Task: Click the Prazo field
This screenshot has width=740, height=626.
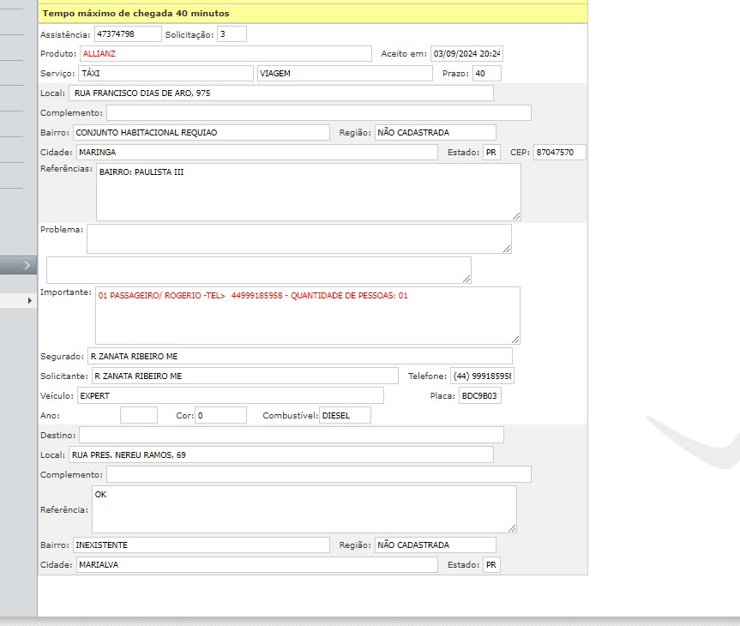Action: click(486, 74)
